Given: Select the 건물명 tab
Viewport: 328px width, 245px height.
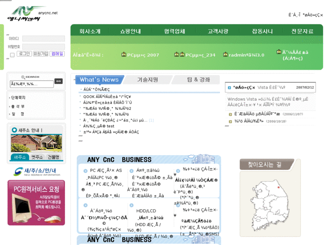Looking at the screenshot, I should pos(54,157).
